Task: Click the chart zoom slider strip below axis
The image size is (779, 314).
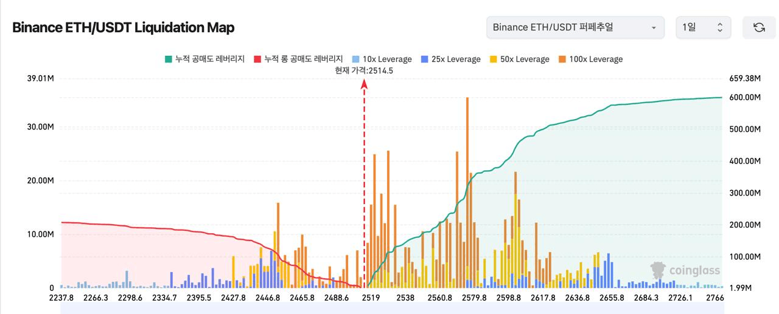Action: (391, 310)
